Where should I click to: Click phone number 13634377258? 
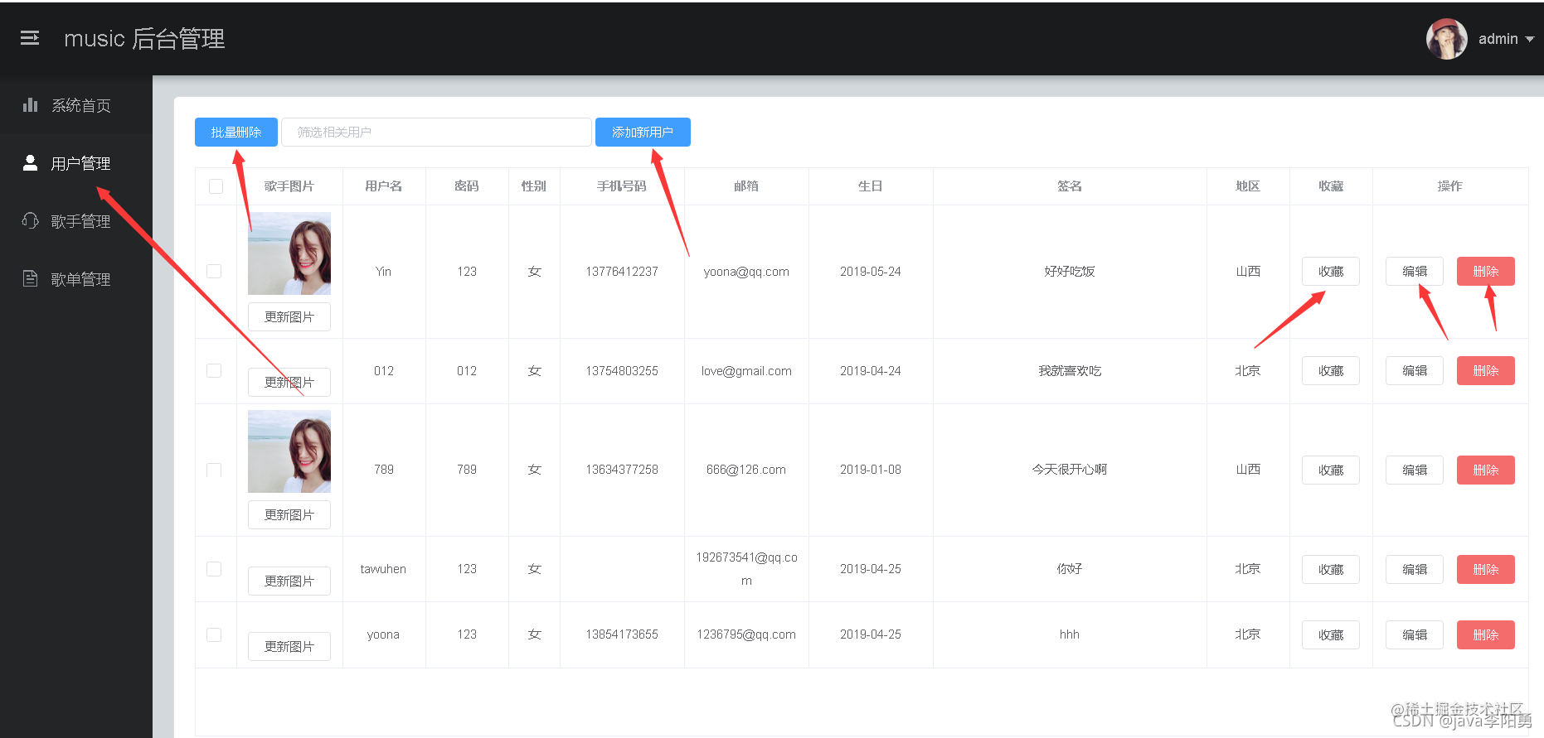(622, 470)
